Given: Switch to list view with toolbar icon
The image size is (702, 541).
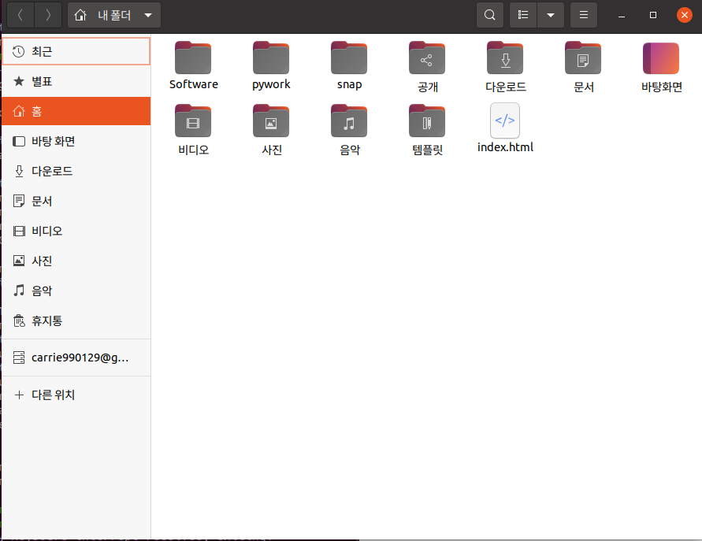Looking at the screenshot, I should [x=523, y=15].
